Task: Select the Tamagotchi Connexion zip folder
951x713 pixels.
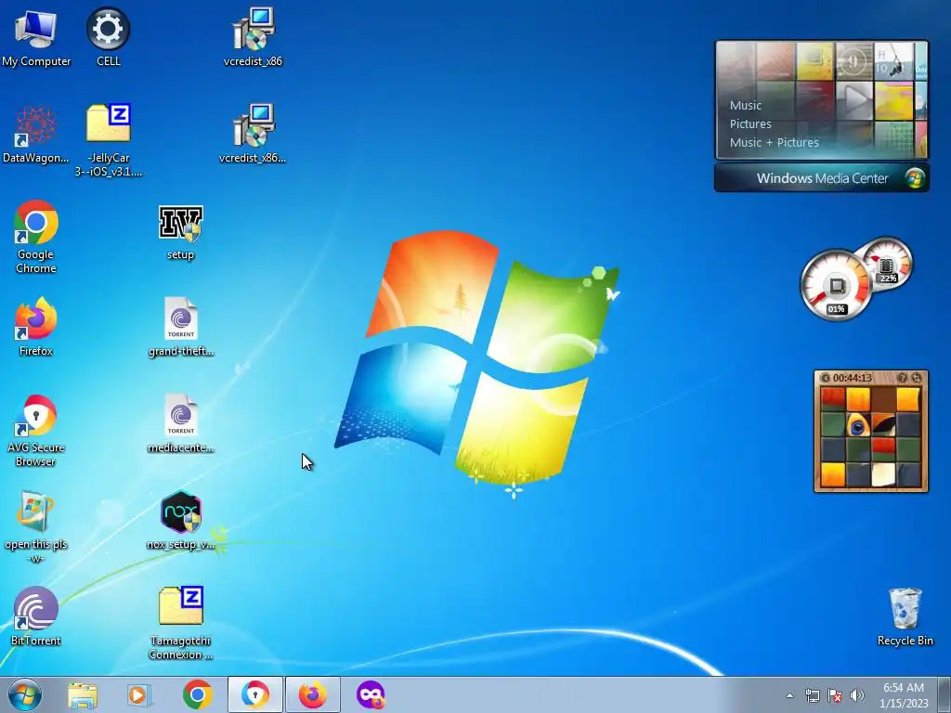Action: (x=181, y=623)
